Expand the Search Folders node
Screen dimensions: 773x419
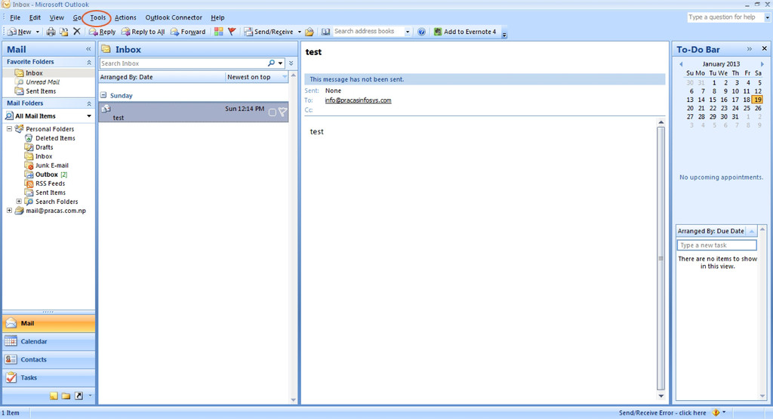[x=19, y=201]
